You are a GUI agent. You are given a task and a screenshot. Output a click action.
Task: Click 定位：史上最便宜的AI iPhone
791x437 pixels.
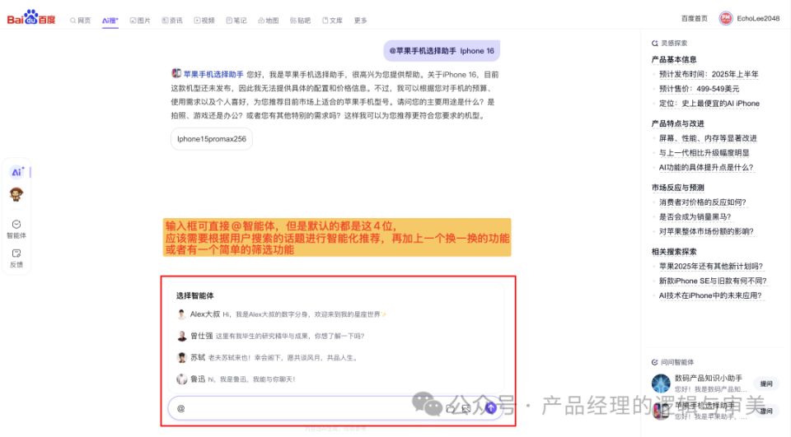(x=709, y=104)
